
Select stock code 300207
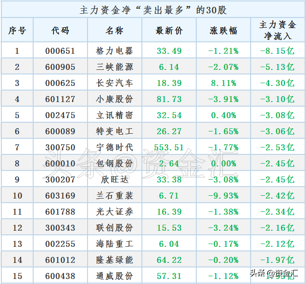tap(60, 180)
